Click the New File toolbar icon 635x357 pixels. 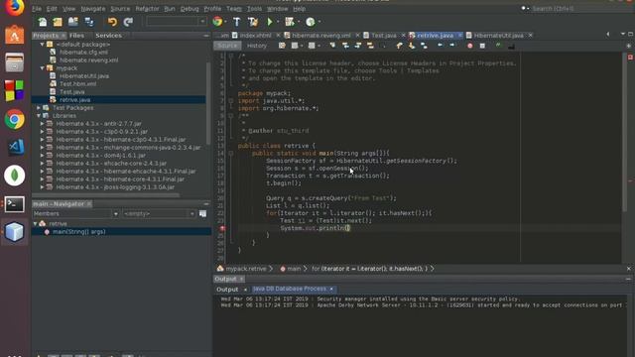43,22
